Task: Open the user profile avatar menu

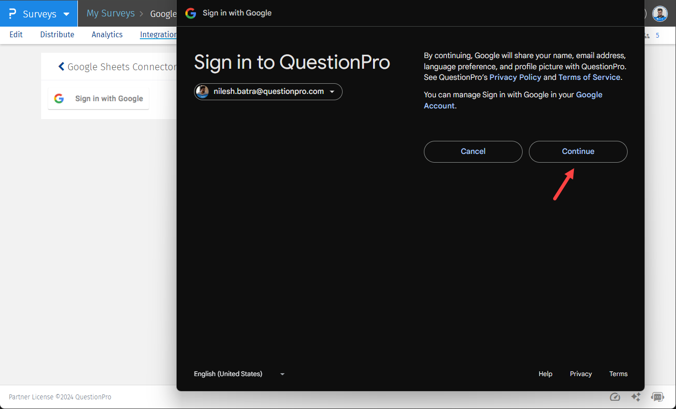Action: 660,14
